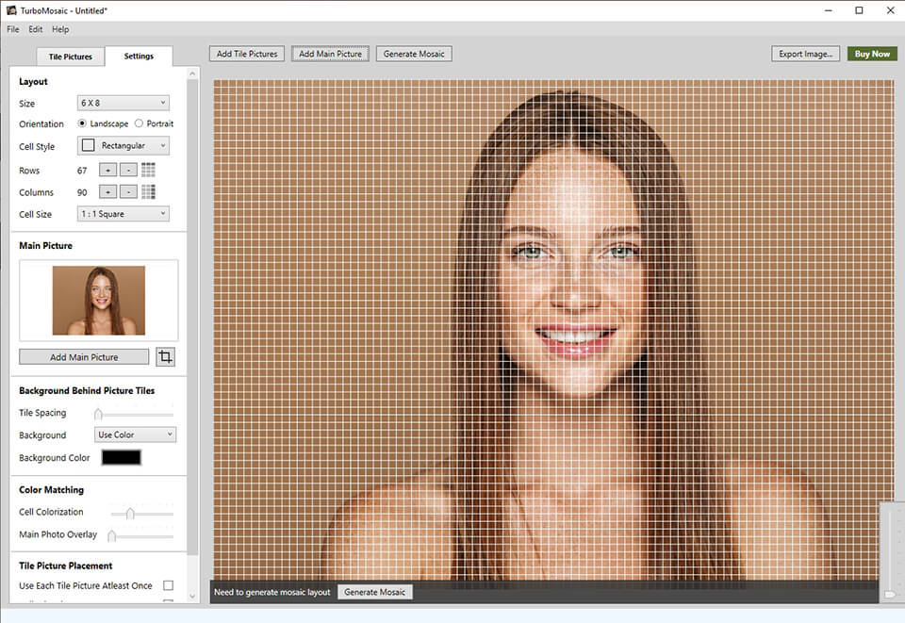
Task: Expand the Cell Style Rectangular dropdown
Action: pyautogui.click(x=123, y=146)
